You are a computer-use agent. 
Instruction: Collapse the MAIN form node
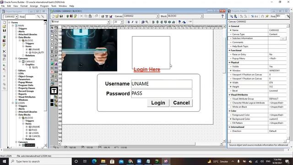[13, 26]
